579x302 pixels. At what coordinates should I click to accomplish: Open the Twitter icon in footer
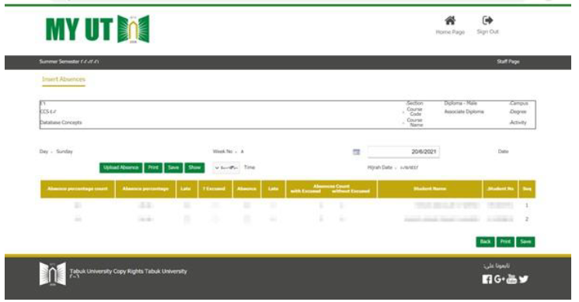coord(523,279)
